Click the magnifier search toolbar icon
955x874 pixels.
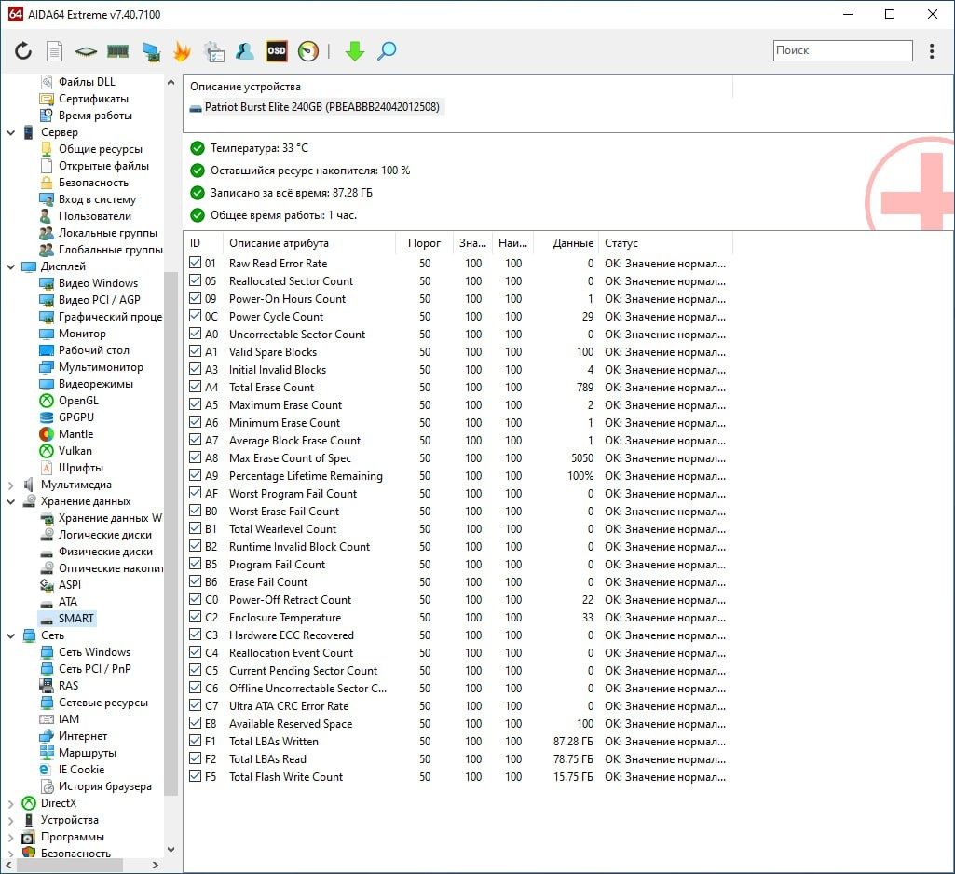[x=387, y=51]
